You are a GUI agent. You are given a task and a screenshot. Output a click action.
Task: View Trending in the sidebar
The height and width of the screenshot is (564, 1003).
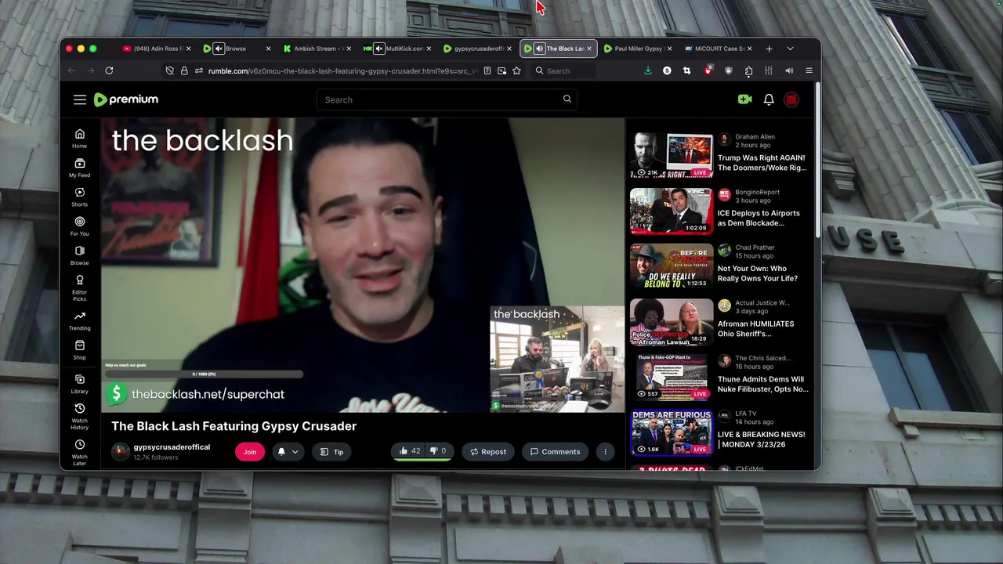pos(79,321)
